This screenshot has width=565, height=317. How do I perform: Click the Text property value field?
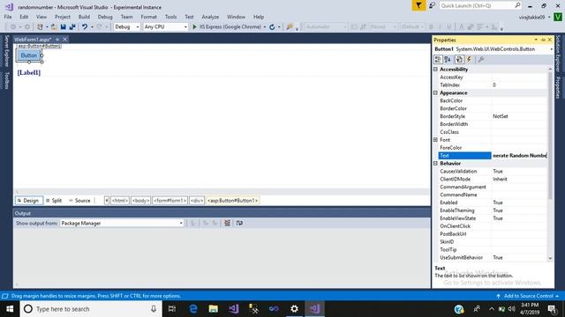point(520,156)
